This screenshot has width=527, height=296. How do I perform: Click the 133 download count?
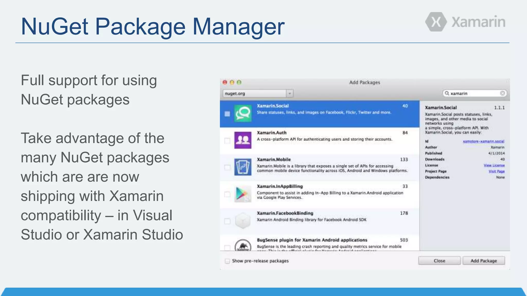tap(404, 160)
